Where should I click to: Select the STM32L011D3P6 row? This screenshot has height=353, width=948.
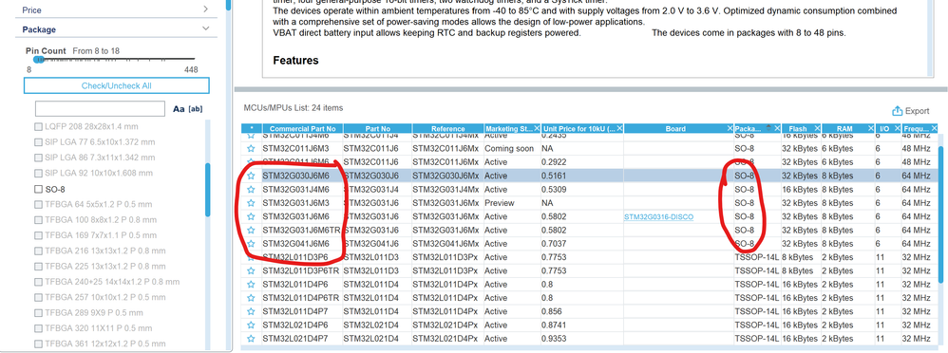click(590, 257)
